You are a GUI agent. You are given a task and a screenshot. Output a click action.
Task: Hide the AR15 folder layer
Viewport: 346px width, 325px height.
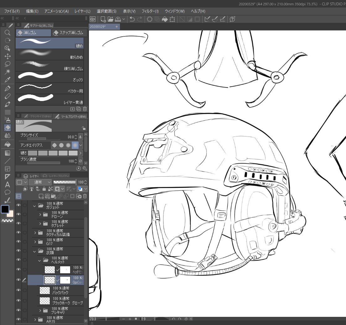18,319
